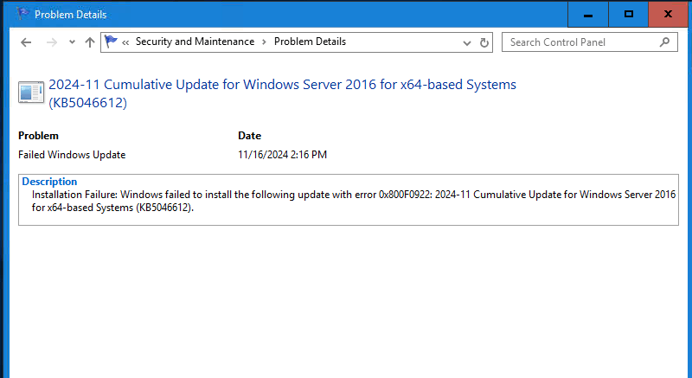This screenshot has height=378, width=692.
Task: Close the Problem Details window
Action: click(x=668, y=14)
